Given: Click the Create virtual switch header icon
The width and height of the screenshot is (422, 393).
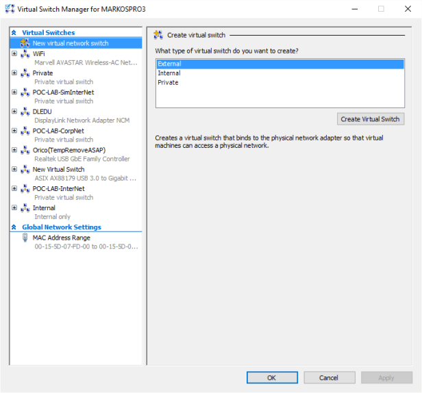Looking at the screenshot, I should (158, 35).
